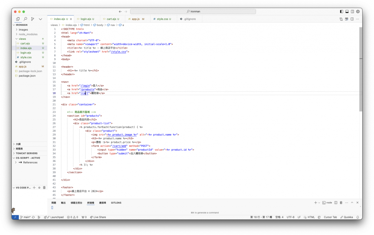Kill terminal with trash icon
Viewport: 374px width, 235px height.
point(341,203)
